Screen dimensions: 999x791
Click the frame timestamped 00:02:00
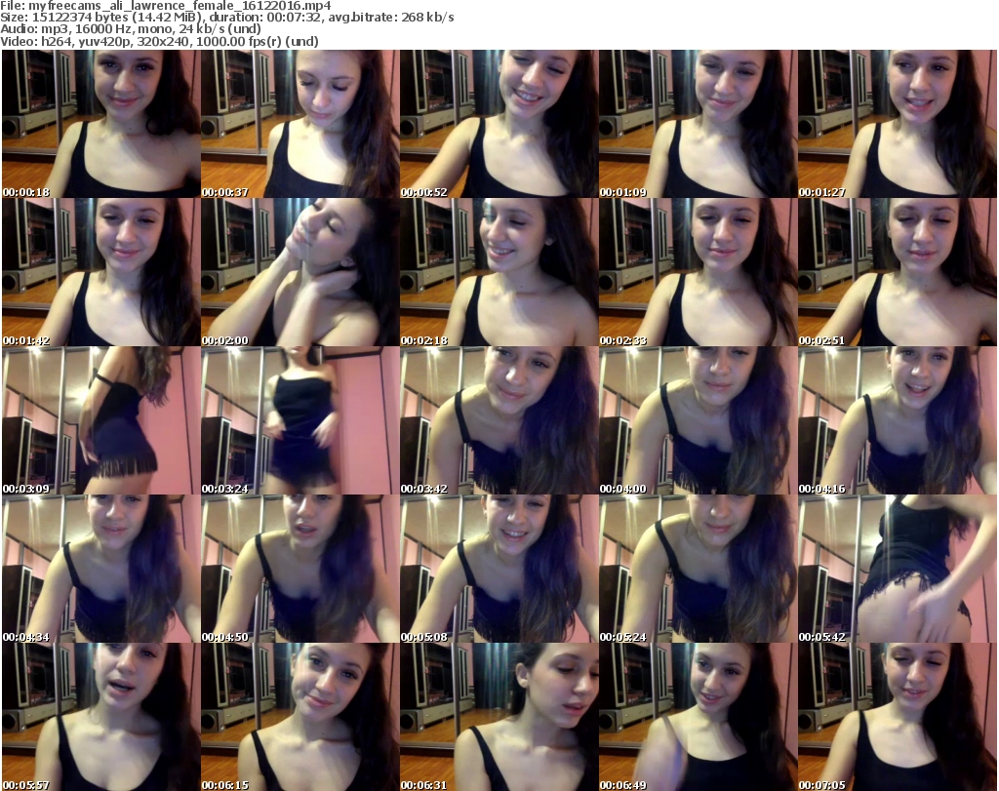[300, 272]
